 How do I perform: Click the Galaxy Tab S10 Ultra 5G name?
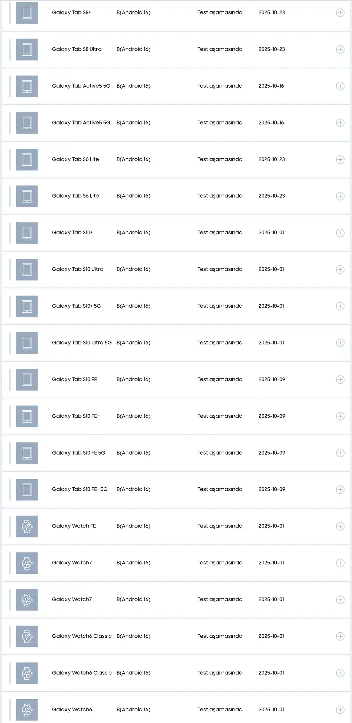pyautogui.click(x=82, y=342)
